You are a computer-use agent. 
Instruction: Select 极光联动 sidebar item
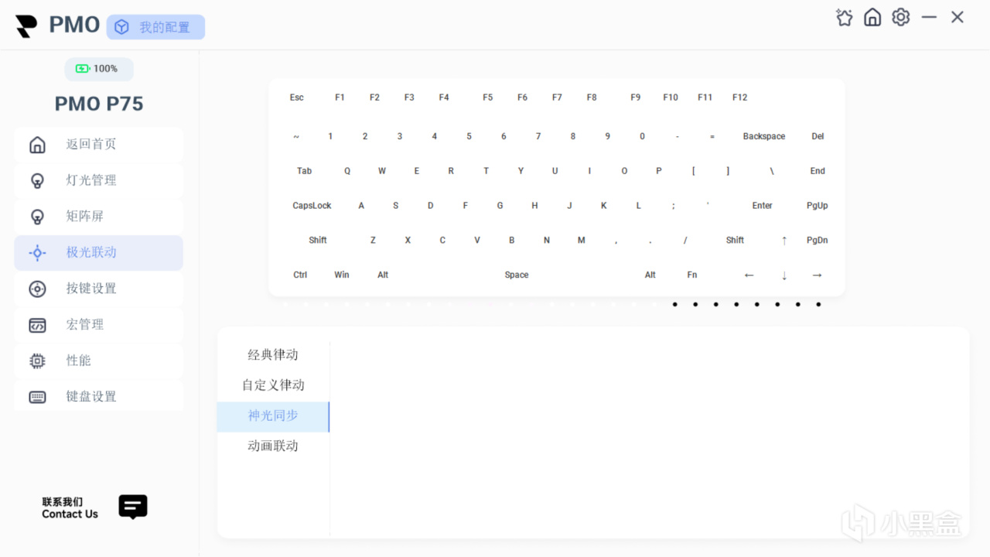tap(98, 253)
